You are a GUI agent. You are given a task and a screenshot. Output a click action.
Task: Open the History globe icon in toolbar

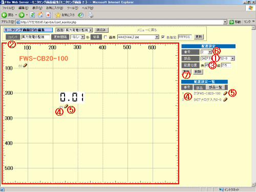click(81, 15)
